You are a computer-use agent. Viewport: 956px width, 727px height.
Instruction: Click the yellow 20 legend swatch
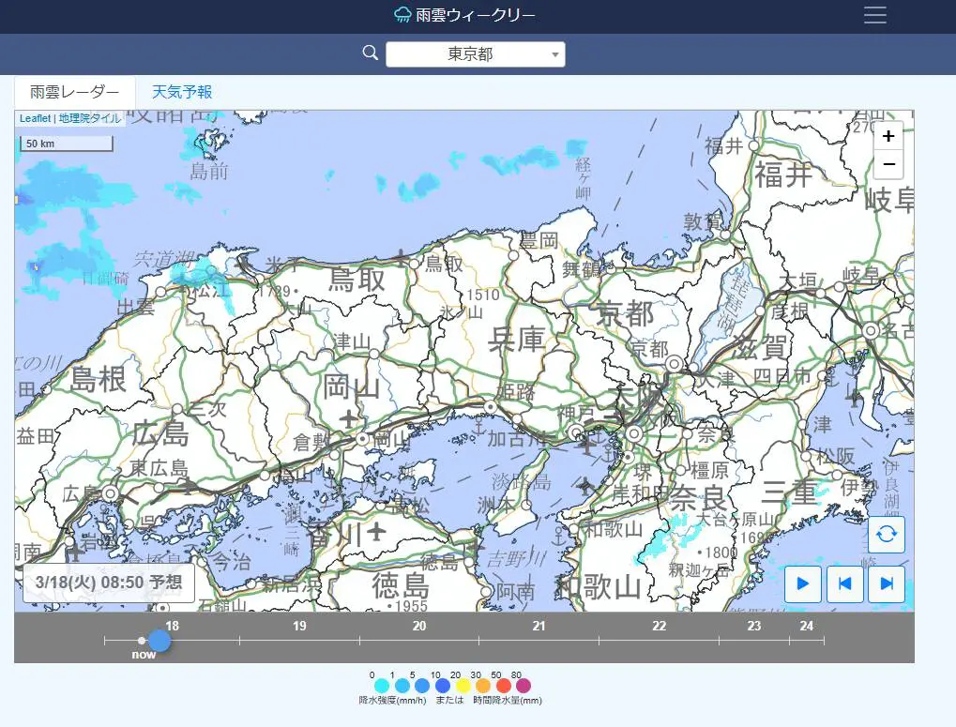pos(463,686)
